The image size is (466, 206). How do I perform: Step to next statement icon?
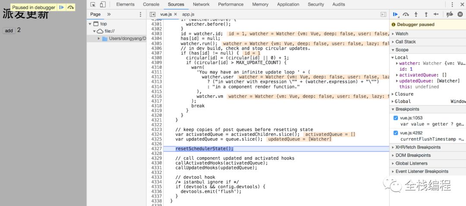coord(436,14)
